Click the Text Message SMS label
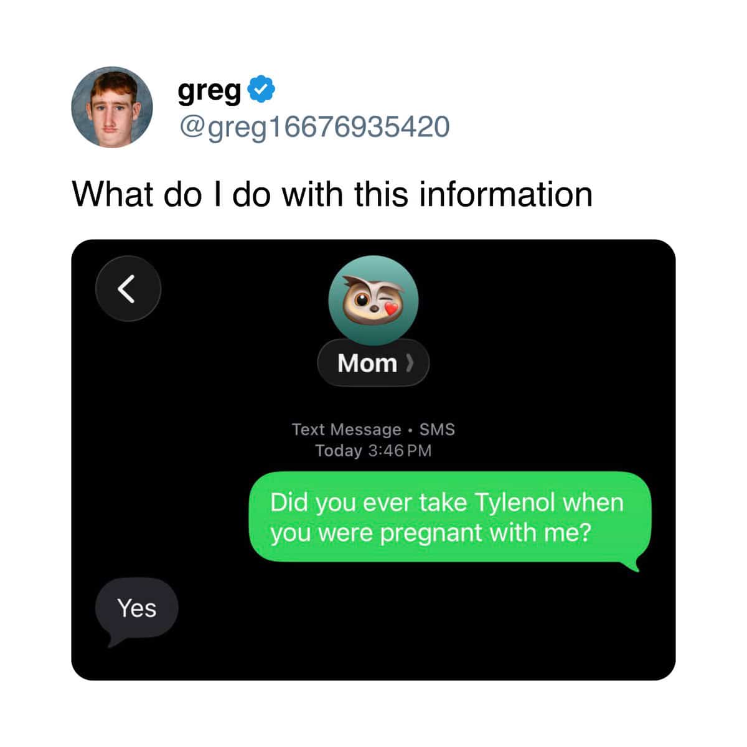Viewport: 747px width, 747px height. pos(374,430)
